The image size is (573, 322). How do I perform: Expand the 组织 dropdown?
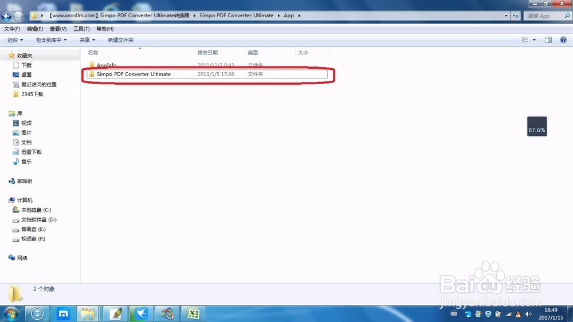click(x=15, y=40)
